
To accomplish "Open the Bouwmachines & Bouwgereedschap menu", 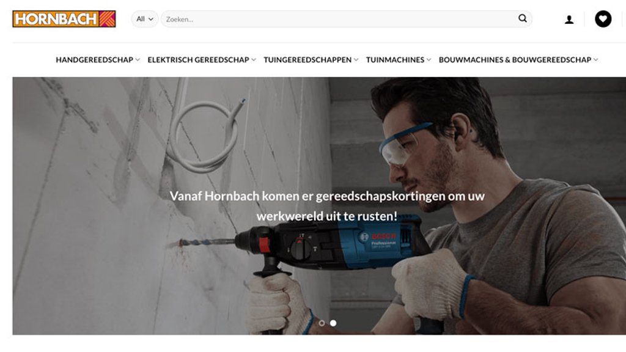I will (515, 60).
